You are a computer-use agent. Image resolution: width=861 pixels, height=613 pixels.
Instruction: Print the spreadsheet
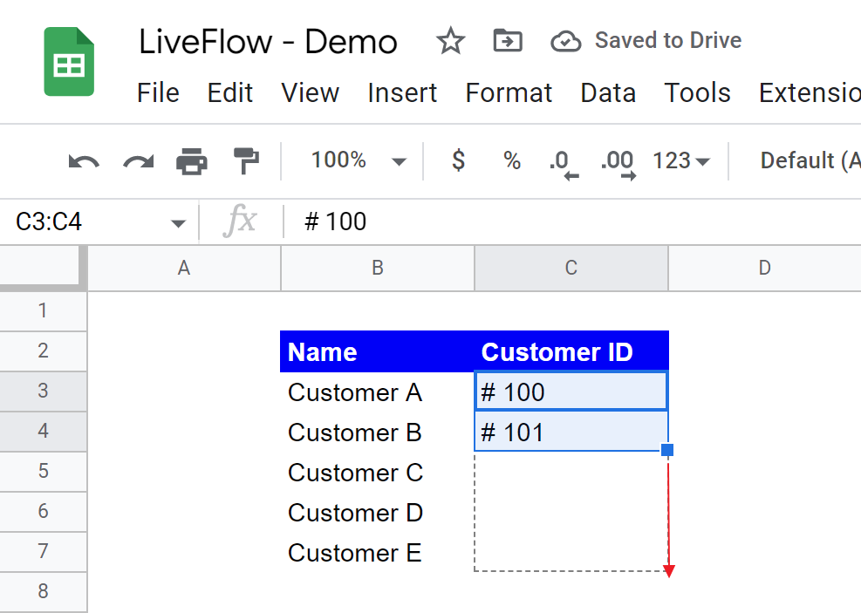[x=192, y=160]
